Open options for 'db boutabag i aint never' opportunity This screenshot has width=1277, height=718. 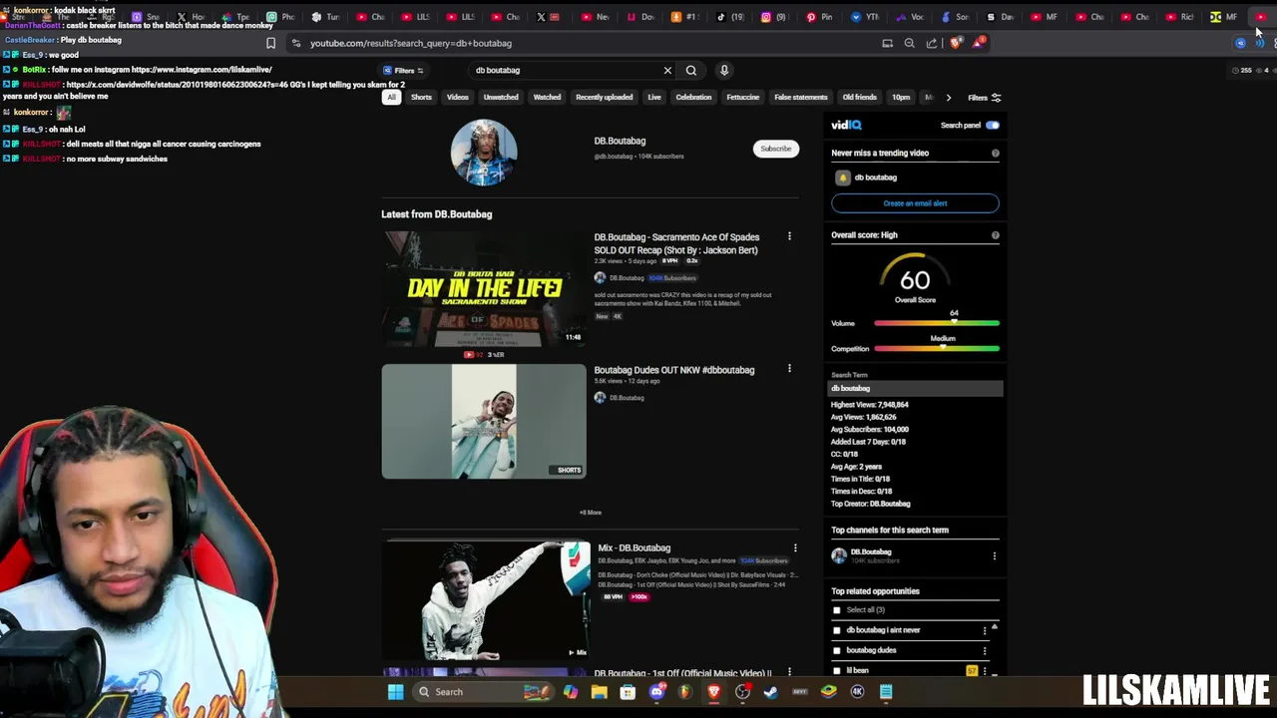coord(984,630)
